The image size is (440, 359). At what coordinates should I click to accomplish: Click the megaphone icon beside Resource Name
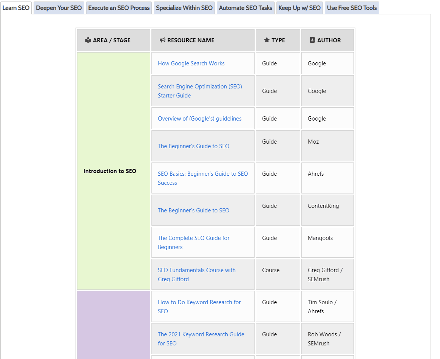click(162, 40)
